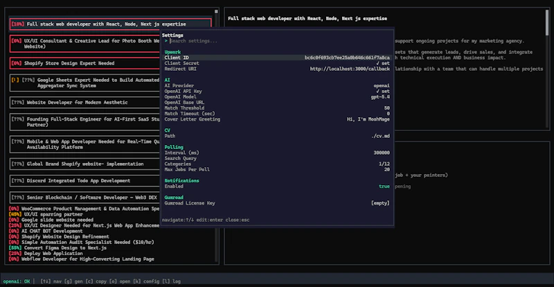
Task: Click the Upwork section heading
Action: pos(172,52)
